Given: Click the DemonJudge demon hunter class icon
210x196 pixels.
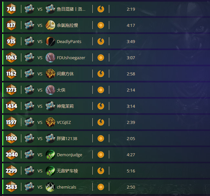Looking at the screenshot, I should pos(50,155).
